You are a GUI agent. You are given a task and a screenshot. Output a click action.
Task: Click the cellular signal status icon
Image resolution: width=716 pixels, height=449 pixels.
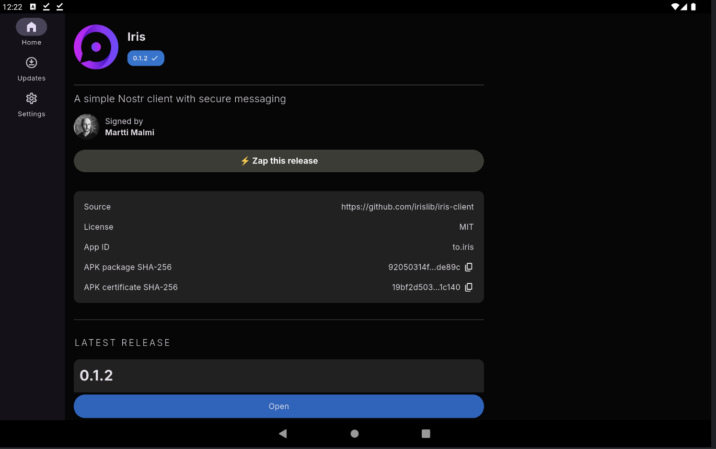tap(684, 7)
